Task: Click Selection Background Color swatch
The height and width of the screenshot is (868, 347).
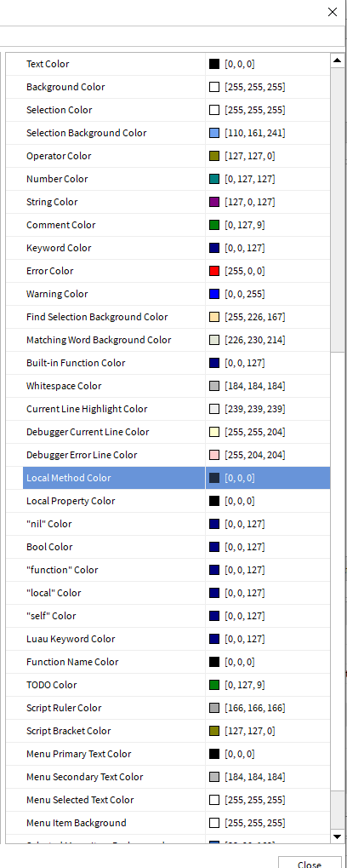Action: pyautogui.click(x=214, y=133)
